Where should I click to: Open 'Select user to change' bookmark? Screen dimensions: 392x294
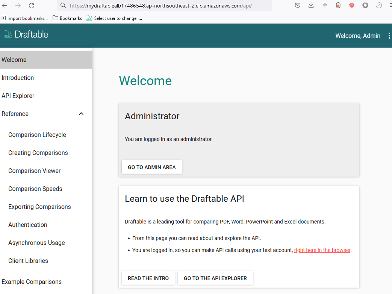point(114,18)
